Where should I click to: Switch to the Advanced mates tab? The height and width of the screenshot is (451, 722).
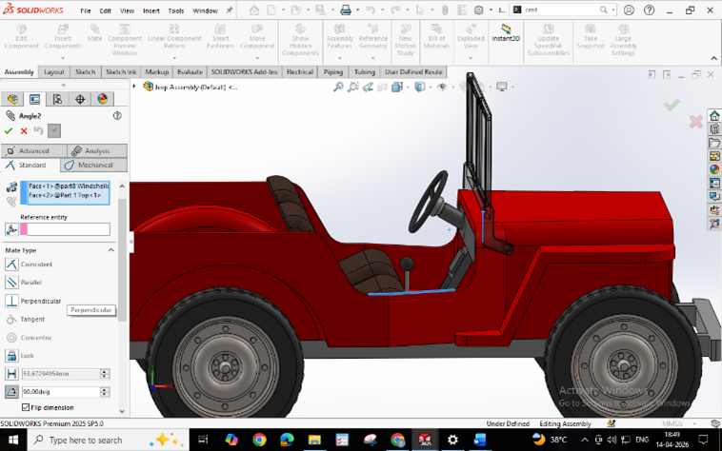[x=34, y=150]
